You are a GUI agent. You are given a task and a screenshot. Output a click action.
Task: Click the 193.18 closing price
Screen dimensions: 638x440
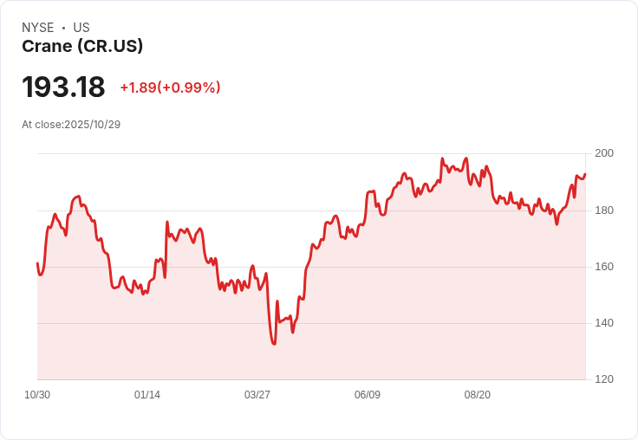point(63,87)
